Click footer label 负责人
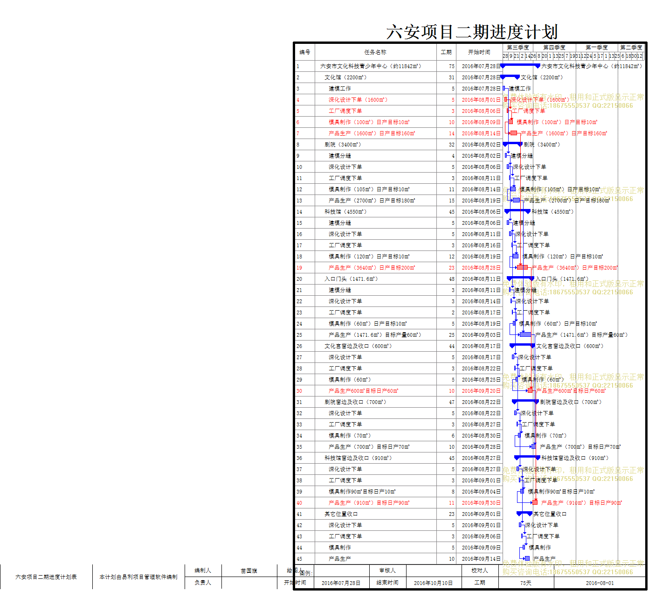Screen dimensions: 669x612 [203, 583]
